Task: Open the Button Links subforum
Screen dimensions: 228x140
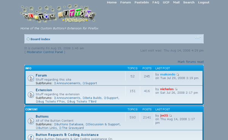Action: tap(47, 128)
